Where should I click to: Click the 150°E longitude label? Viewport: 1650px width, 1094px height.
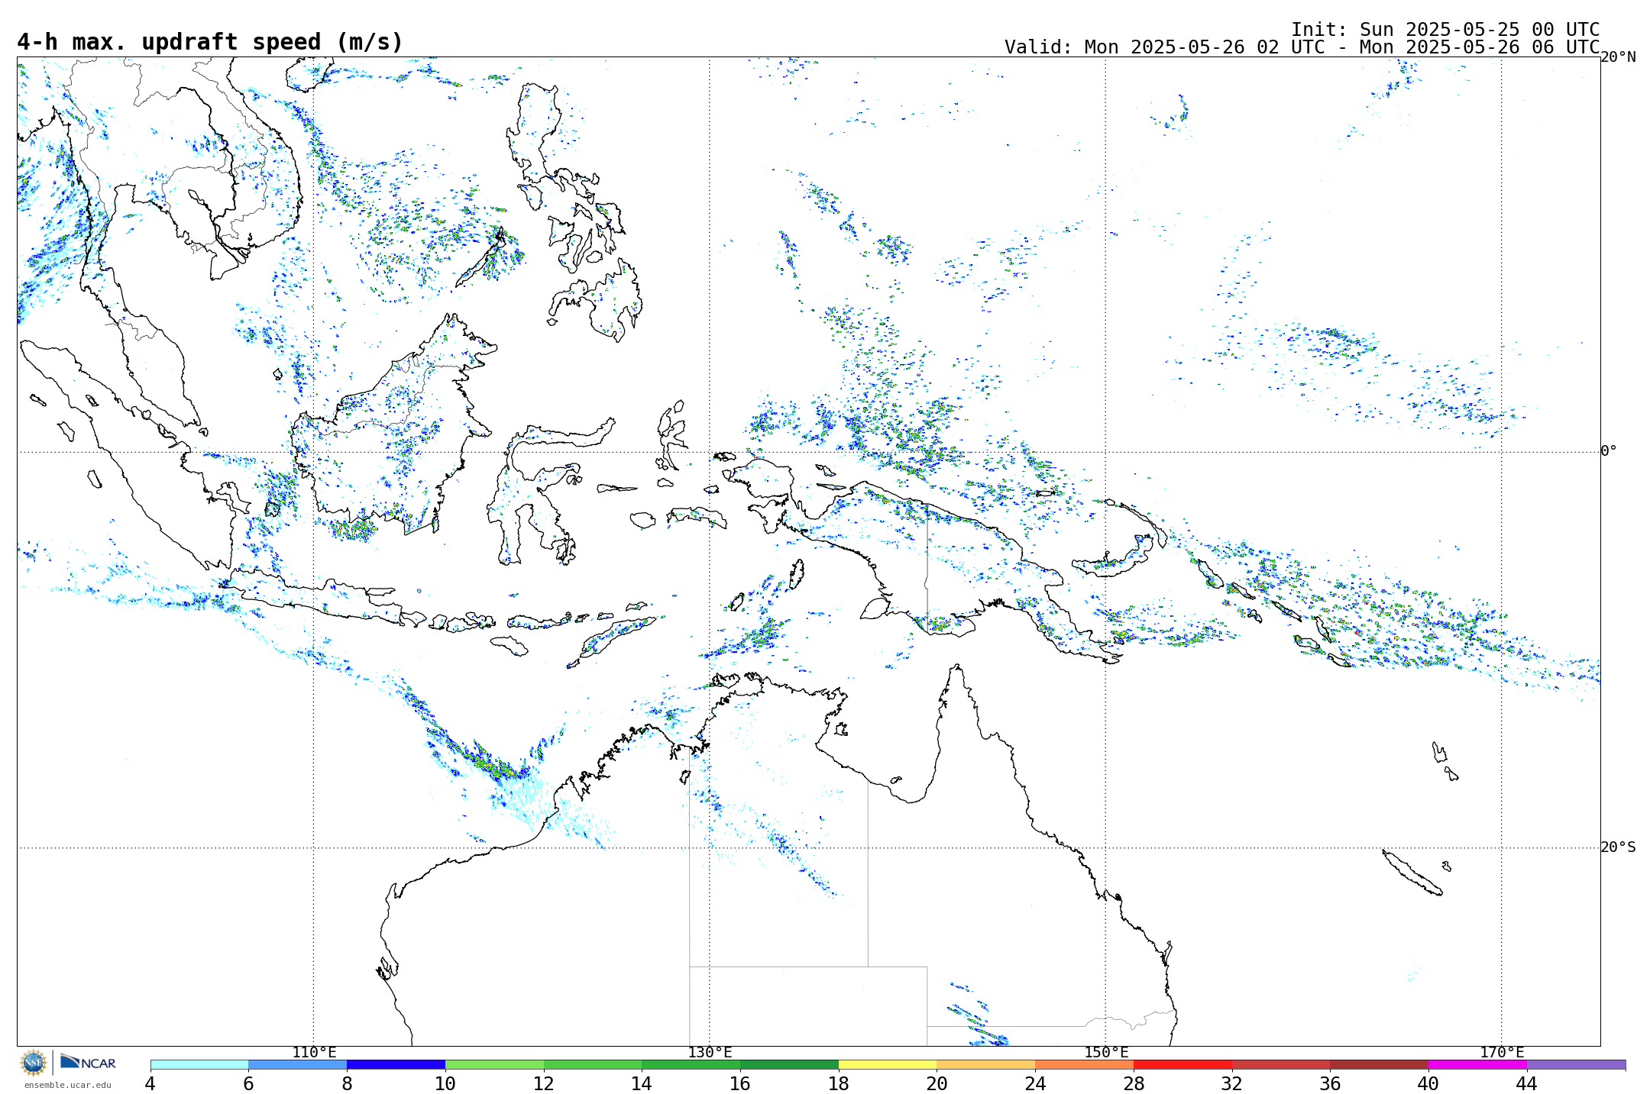[x=1106, y=1053]
